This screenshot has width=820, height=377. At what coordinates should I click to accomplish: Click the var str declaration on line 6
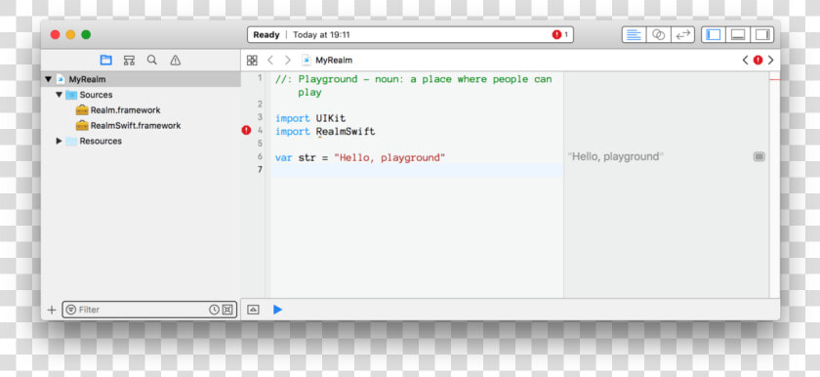pos(296,158)
